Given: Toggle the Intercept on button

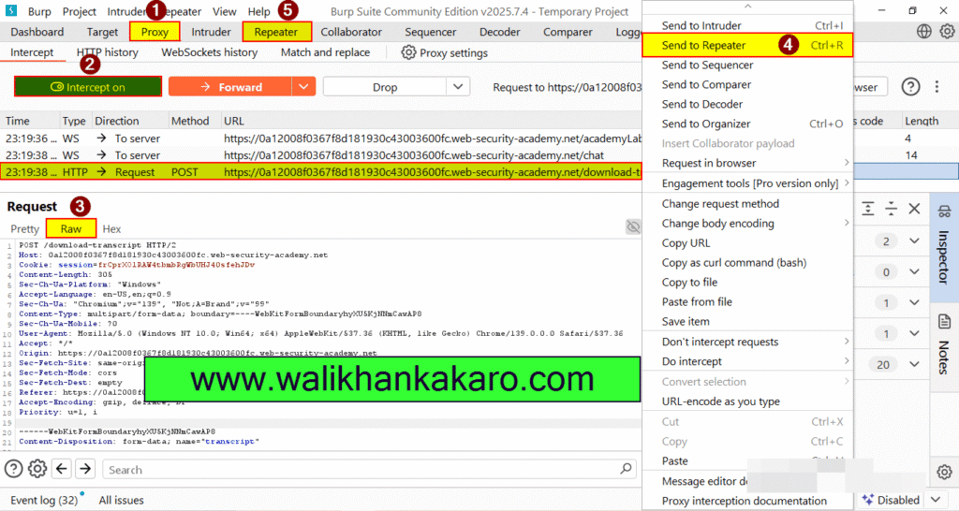Looking at the screenshot, I should coord(88,87).
